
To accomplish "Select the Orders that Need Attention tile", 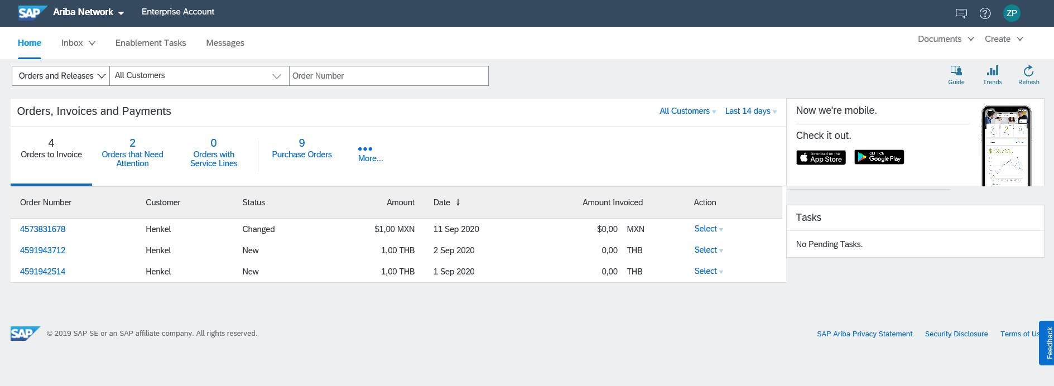I will pyautogui.click(x=132, y=152).
